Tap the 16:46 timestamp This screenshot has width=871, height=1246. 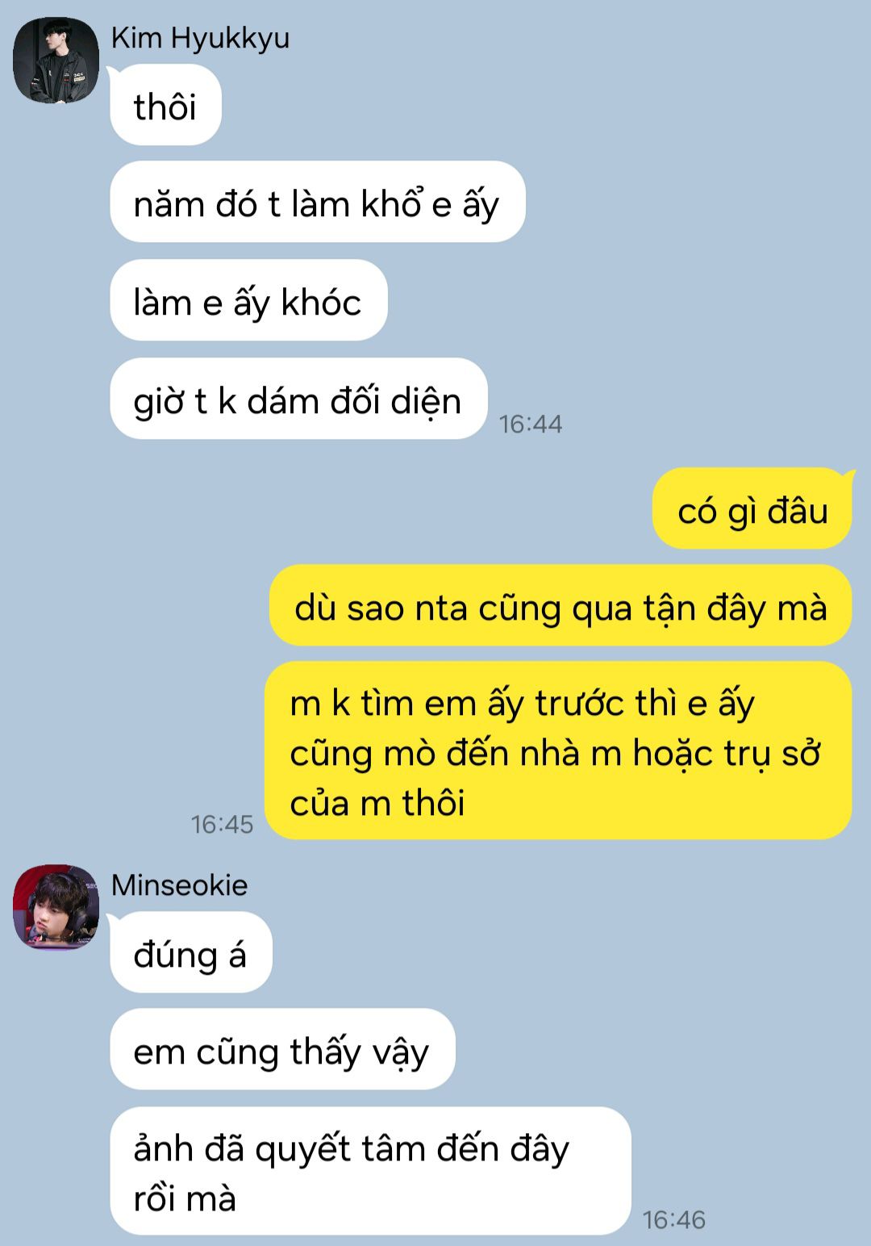coord(674,1219)
